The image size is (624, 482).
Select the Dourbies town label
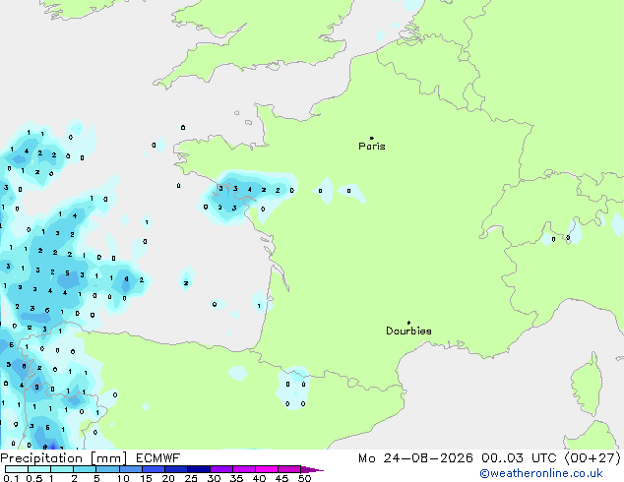pyautogui.click(x=408, y=331)
